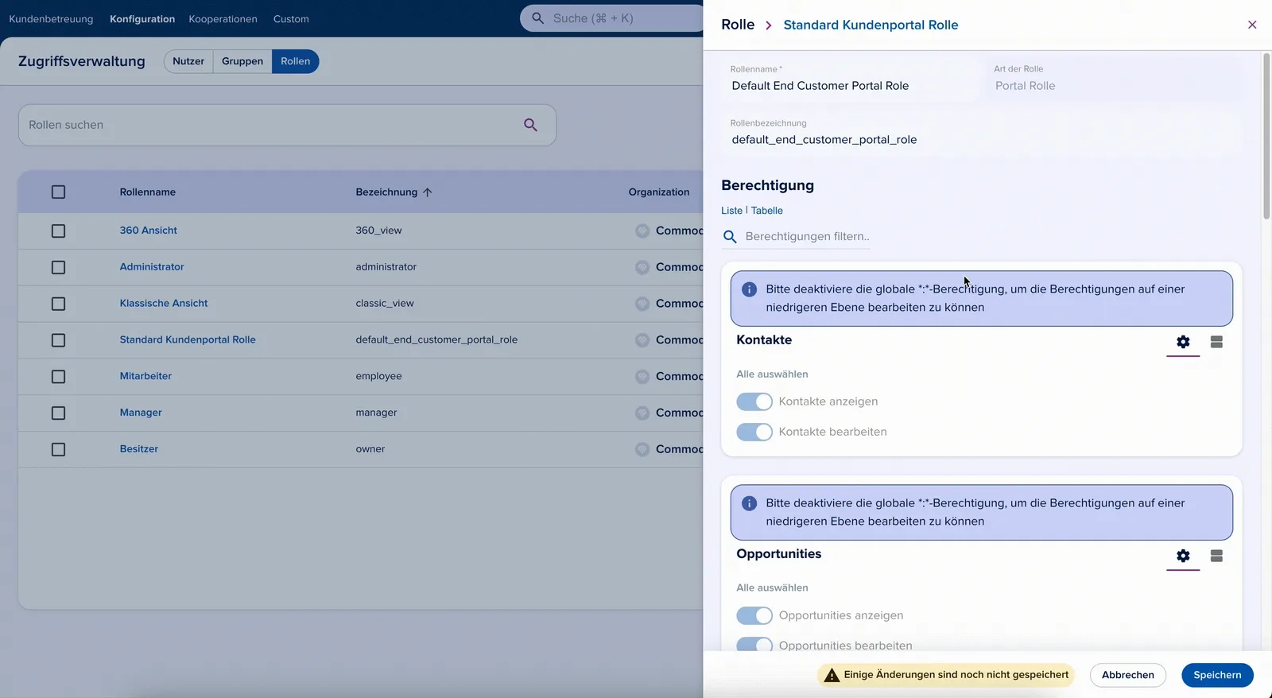Click the organization icon in the Besitzer row

(x=642, y=449)
